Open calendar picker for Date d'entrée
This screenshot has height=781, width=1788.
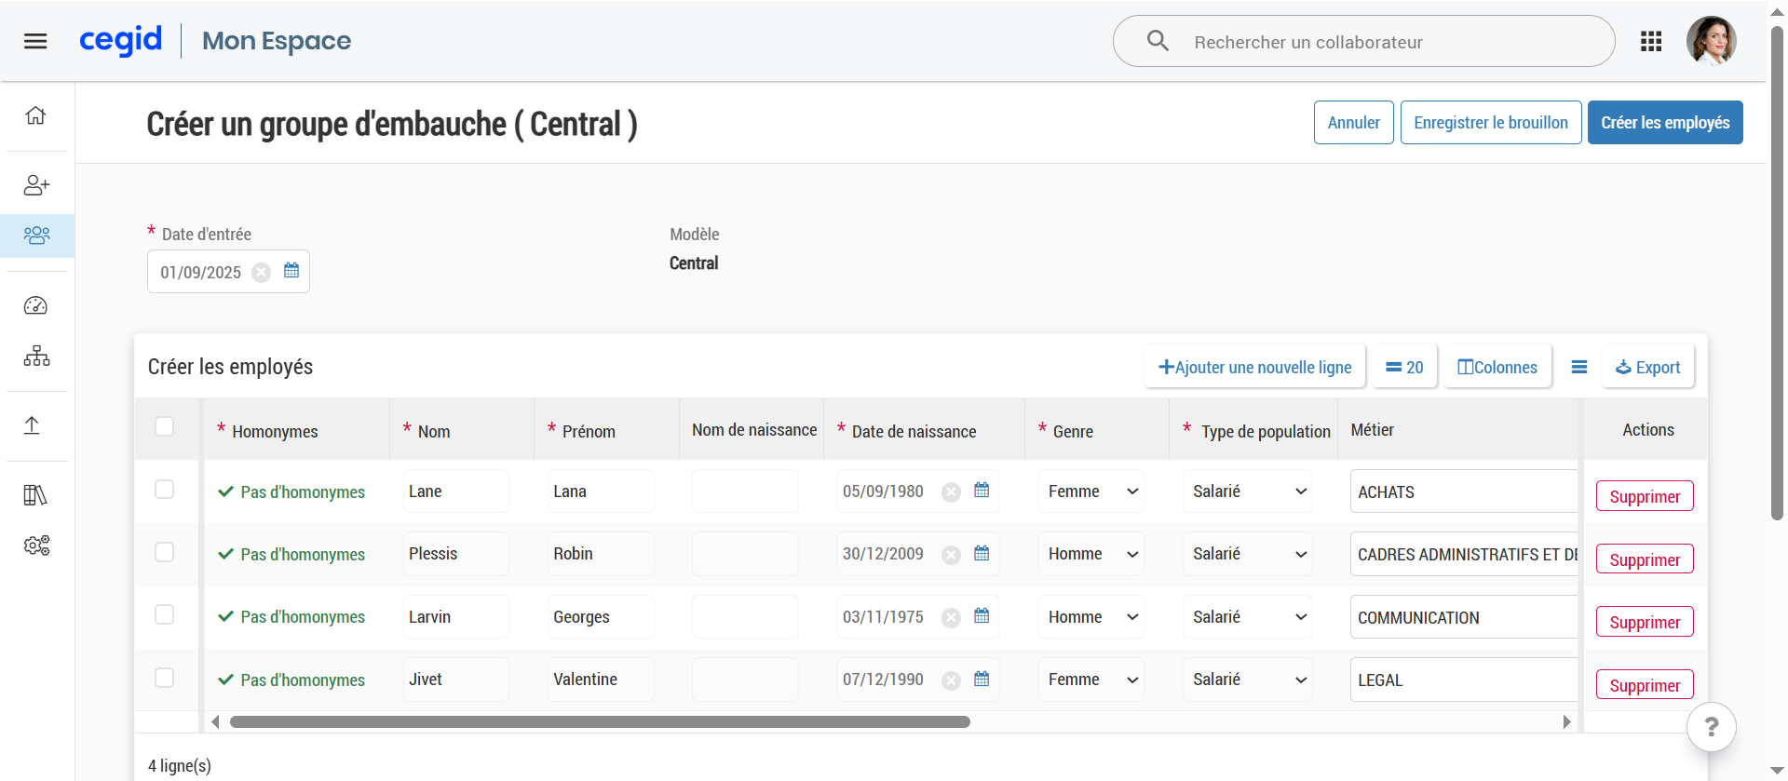pos(291,271)
